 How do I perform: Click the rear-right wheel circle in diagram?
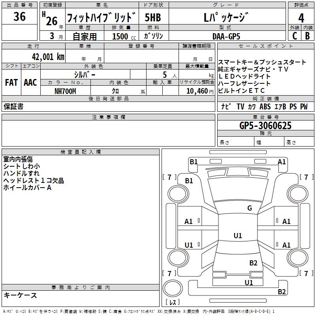298,258
